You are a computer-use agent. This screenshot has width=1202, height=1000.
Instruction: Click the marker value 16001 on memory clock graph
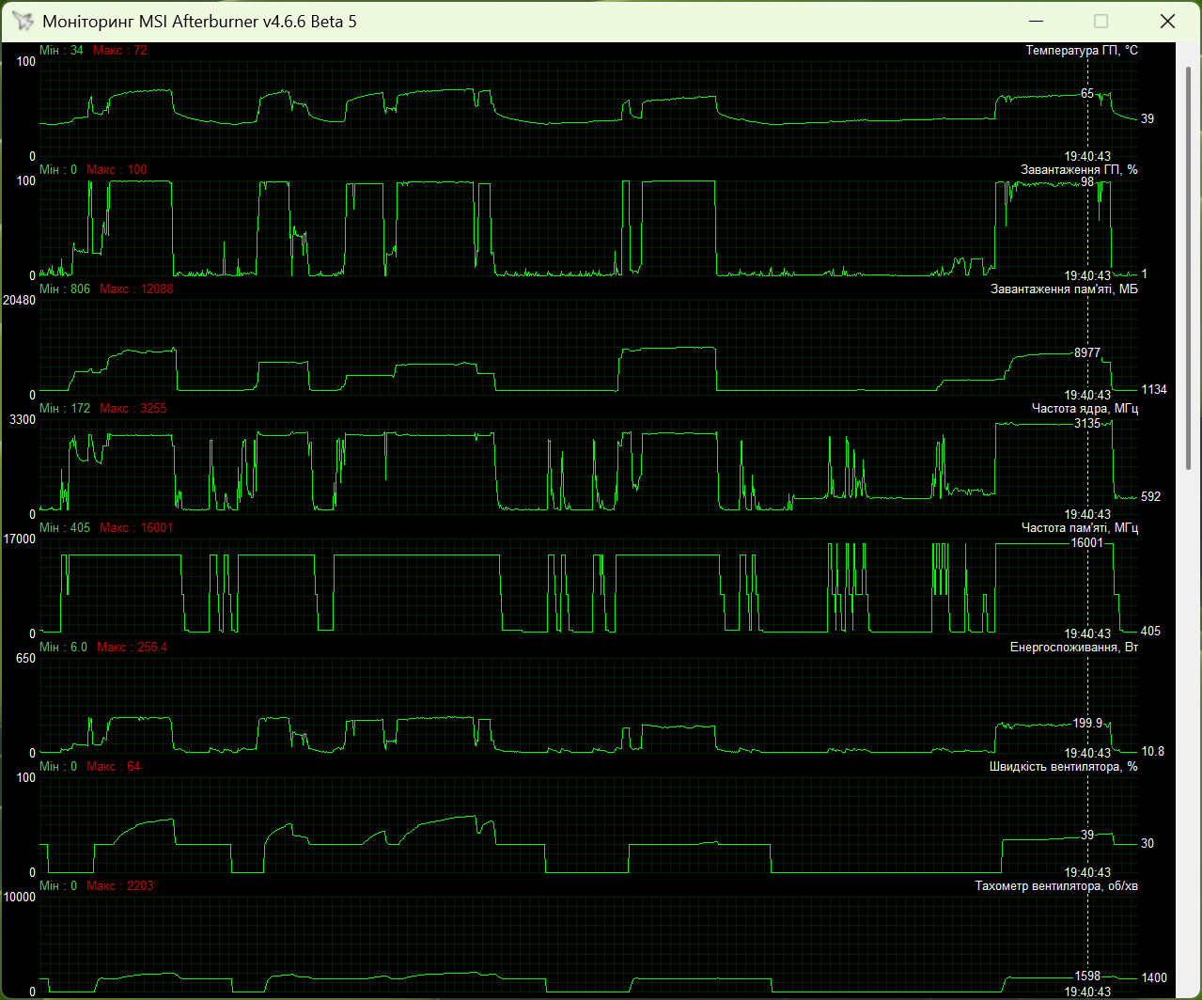tap(1087, 542)
